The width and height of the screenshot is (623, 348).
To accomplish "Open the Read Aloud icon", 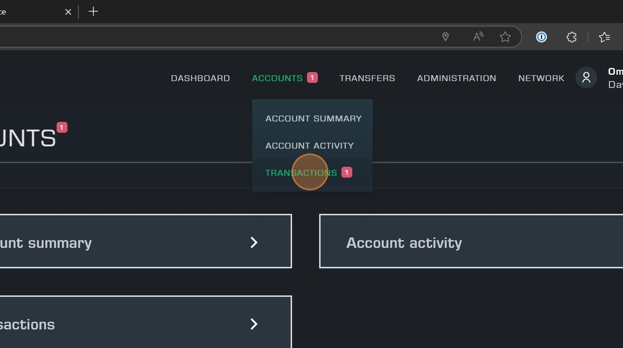I will (x=478, y=37).
